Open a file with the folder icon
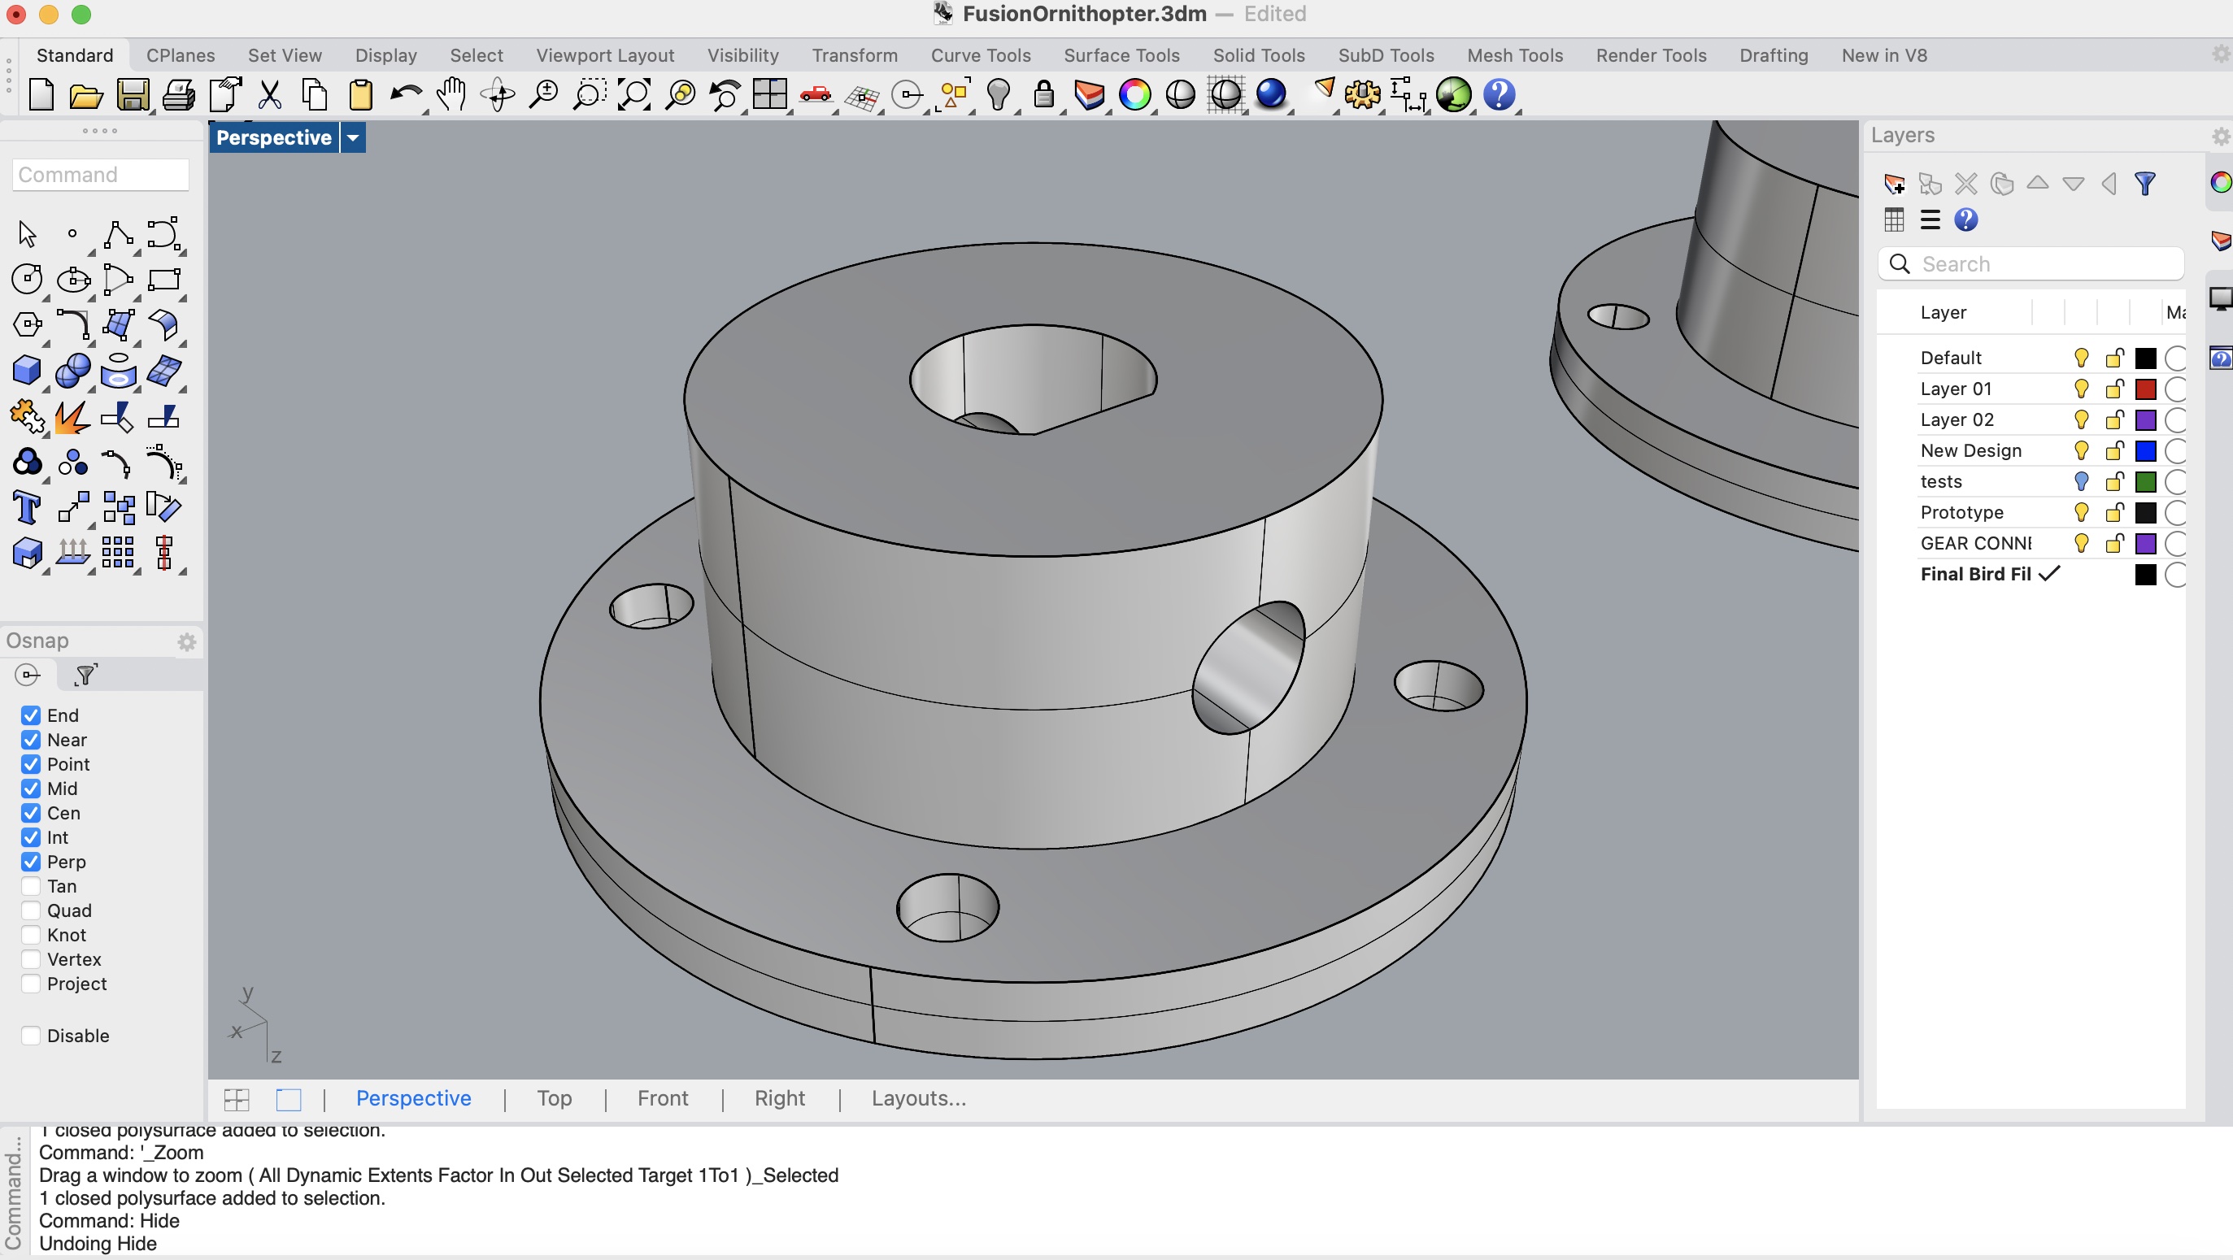Screen dimensions: 2233x1260 coord(86,94)
